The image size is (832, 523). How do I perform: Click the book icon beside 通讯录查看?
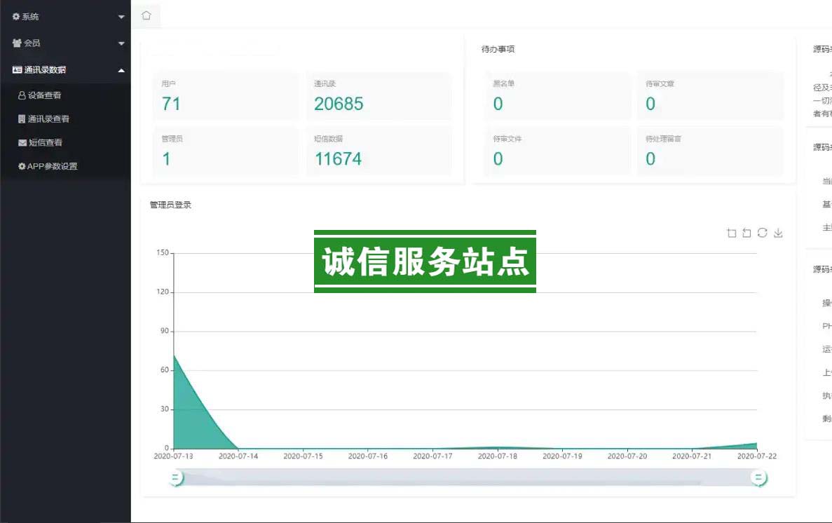[x=22, y=119]
